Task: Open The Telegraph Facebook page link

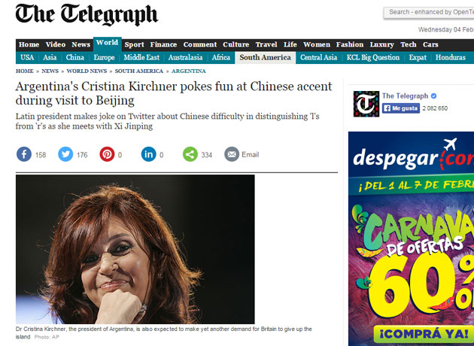Action: [x=405, y=96]
